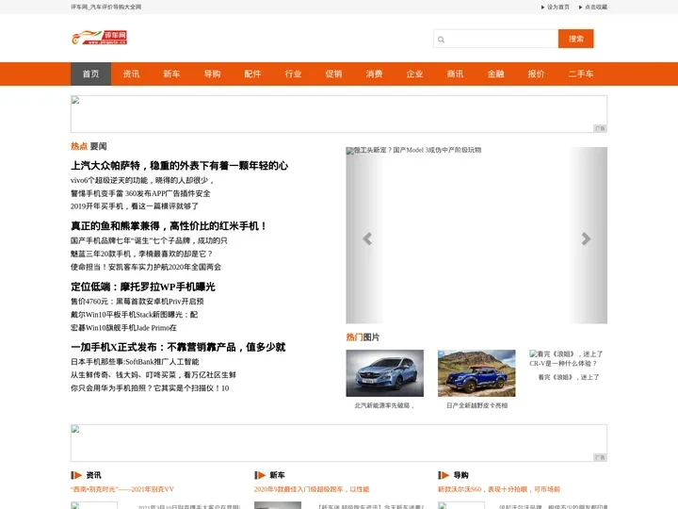This screenshot has height=509, width=678.
Task: Open article 使命担当！安凯客车实力护航
Action: coord(146,267)
